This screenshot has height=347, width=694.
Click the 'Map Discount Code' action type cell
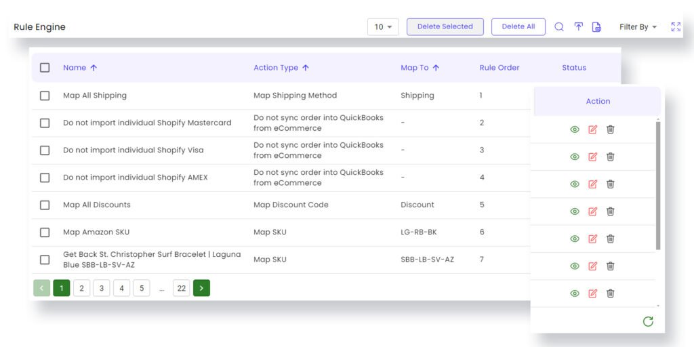[x=291, y=205]
